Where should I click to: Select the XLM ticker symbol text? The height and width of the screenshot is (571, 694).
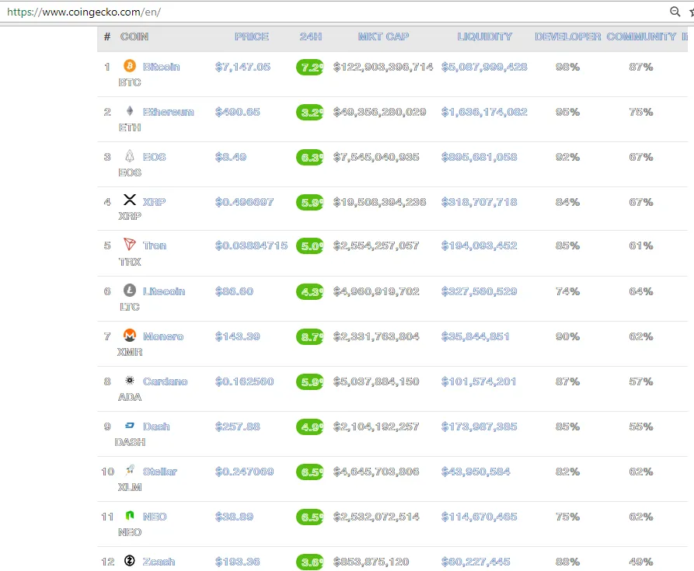click(x=130, y=487)
